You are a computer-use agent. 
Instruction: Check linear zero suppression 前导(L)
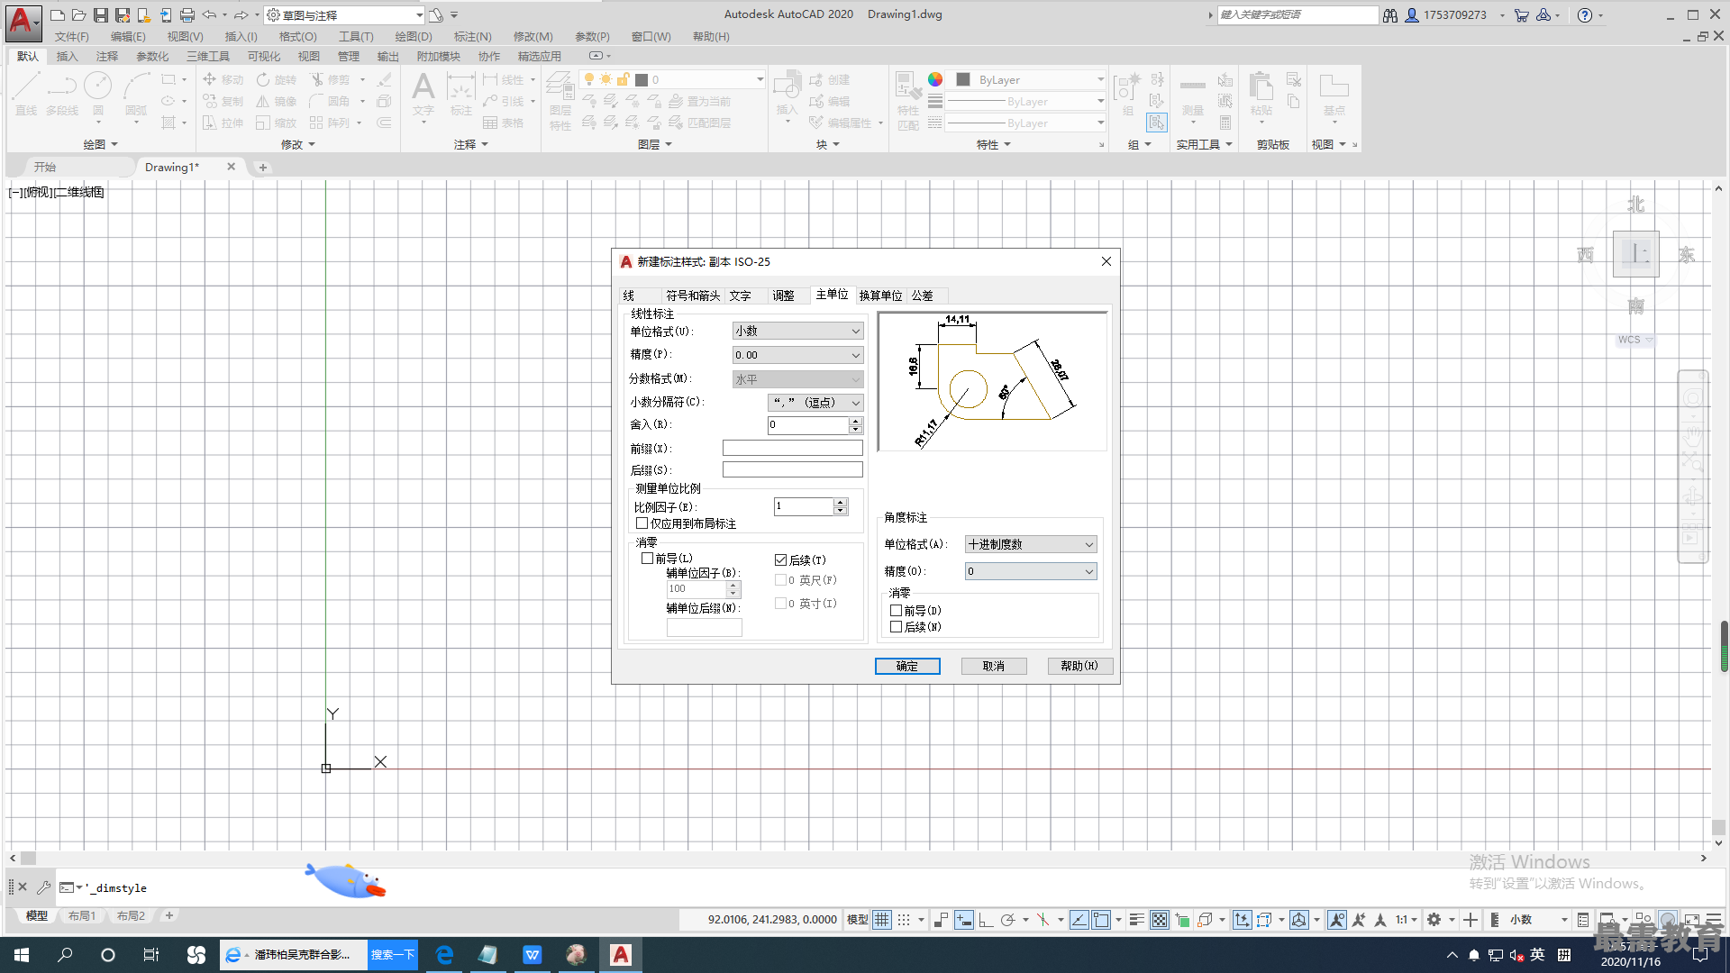[x=647, y=559]
